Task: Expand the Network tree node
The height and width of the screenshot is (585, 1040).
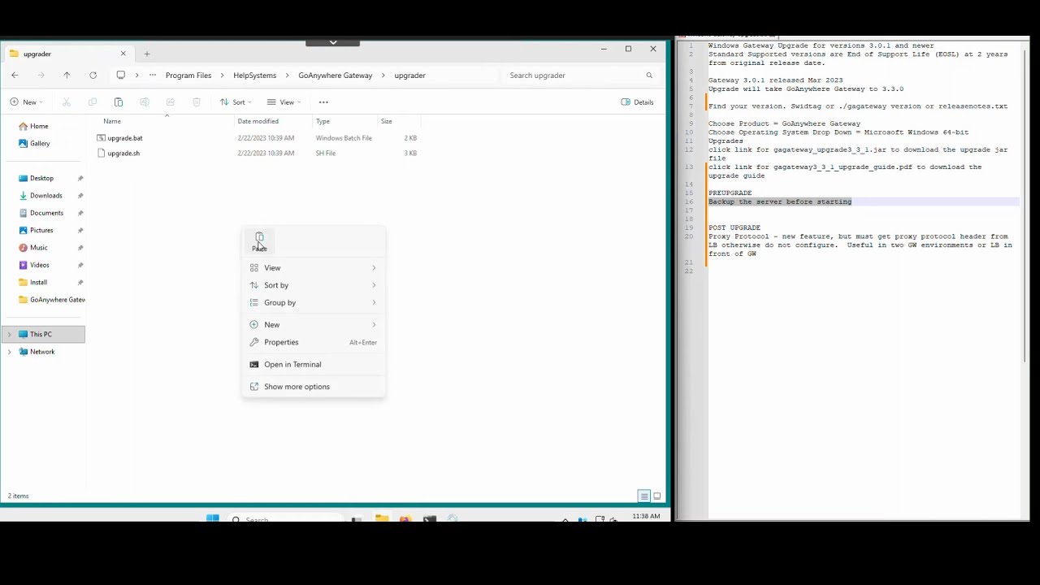Action: point(9,352)
